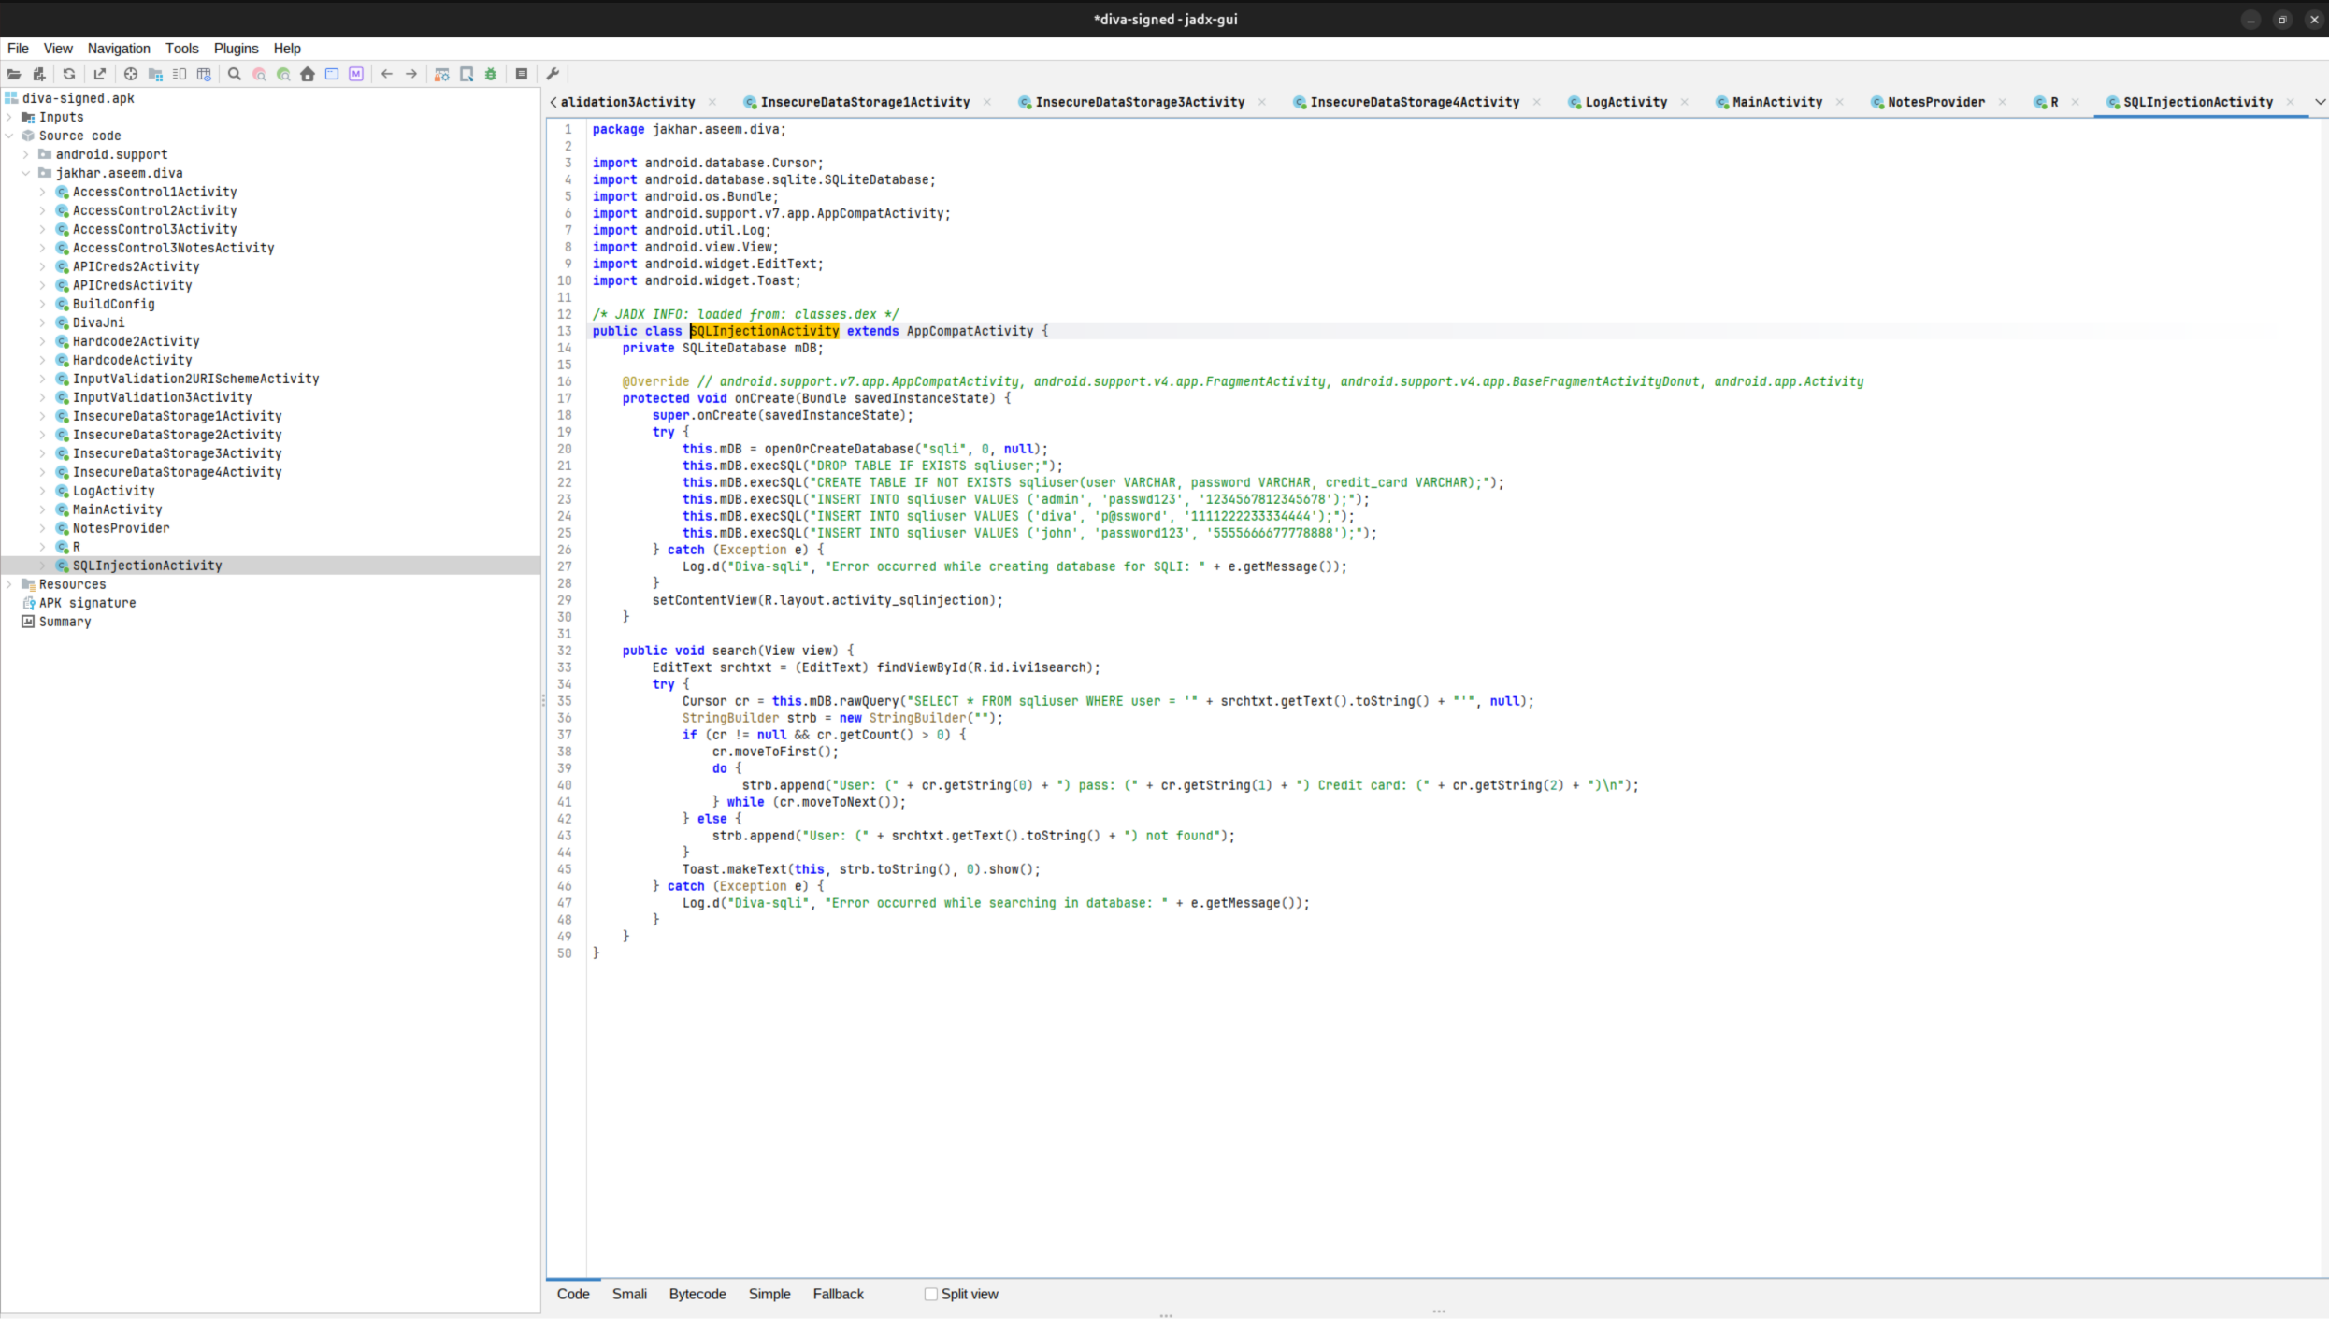Image resolution: width=2329 pixels, height=1319 pixels.
Task: Open the Plugins menu
Action: 236,49
